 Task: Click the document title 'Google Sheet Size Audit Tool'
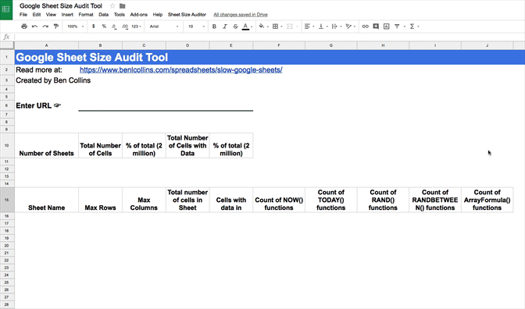click(x=61, y=5)
